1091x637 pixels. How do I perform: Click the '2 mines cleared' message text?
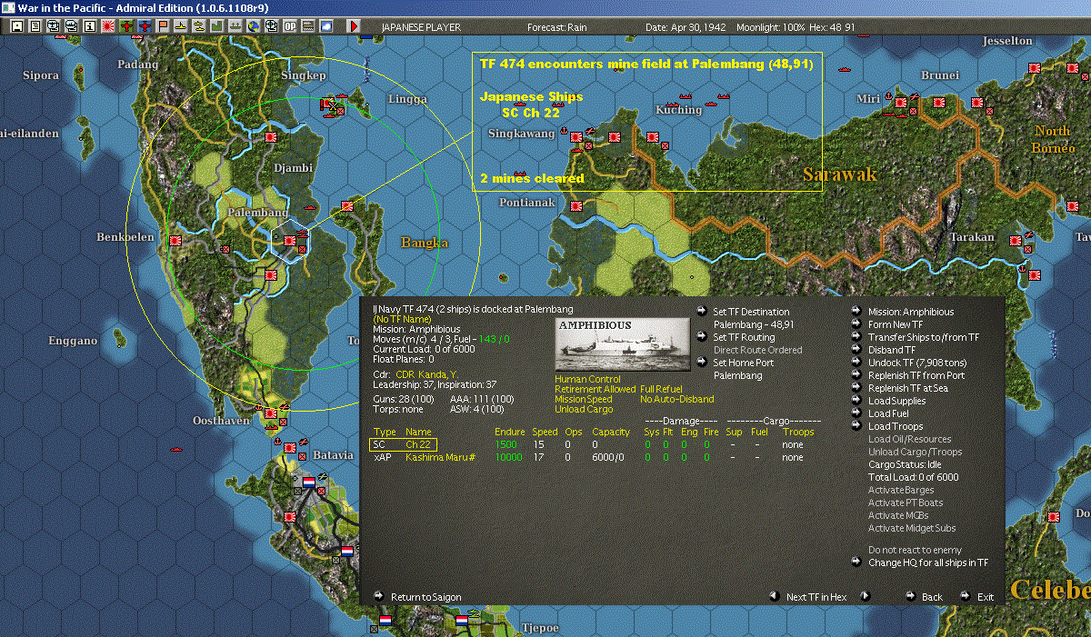tap(532, 178)
